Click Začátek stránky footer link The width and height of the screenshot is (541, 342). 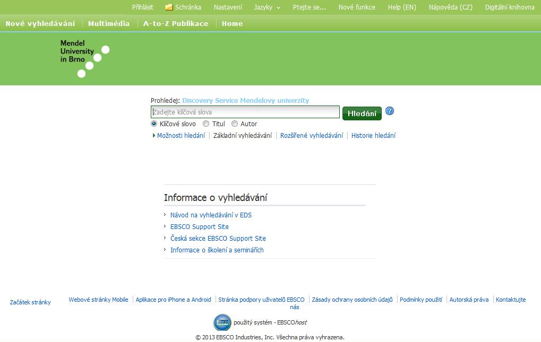click(x=30, y=302)
